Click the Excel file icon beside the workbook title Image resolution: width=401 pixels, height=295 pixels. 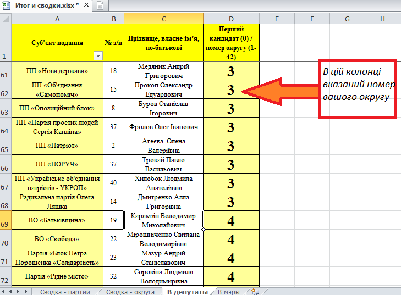coord(6,5)
